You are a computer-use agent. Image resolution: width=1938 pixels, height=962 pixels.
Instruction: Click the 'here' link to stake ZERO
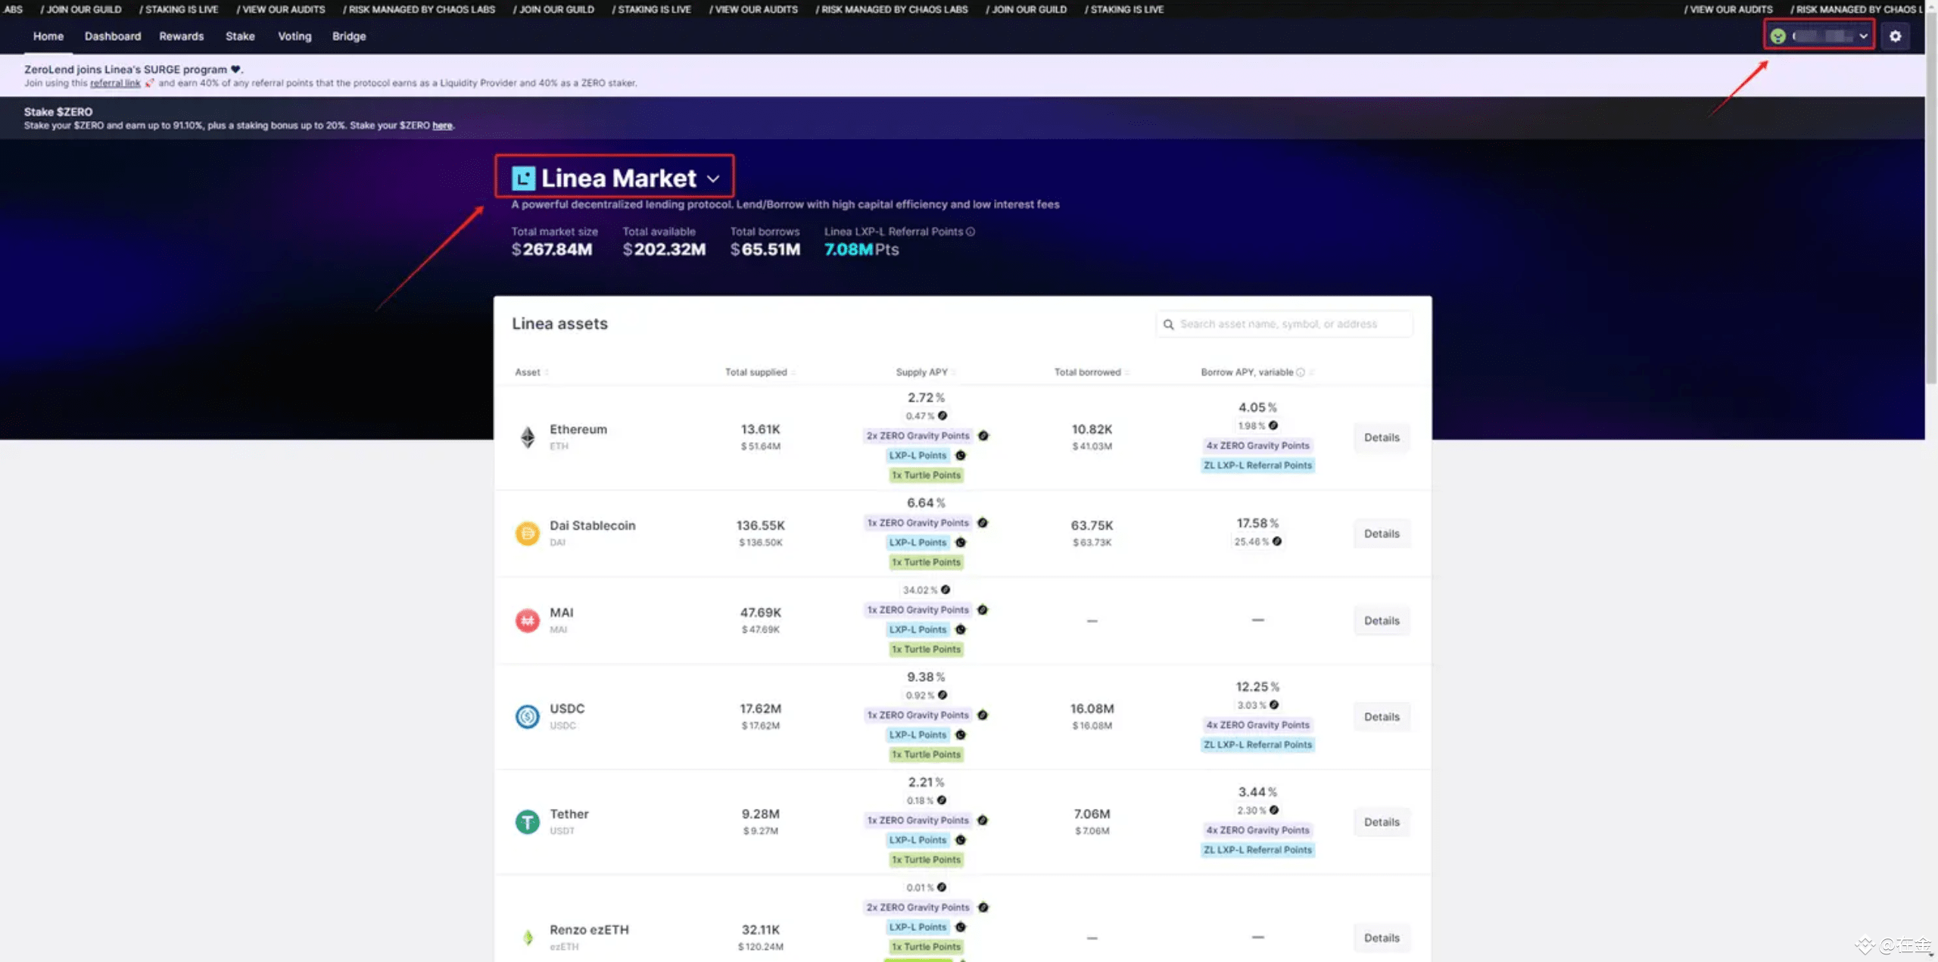pyautogui.click(x=442, y=126)
